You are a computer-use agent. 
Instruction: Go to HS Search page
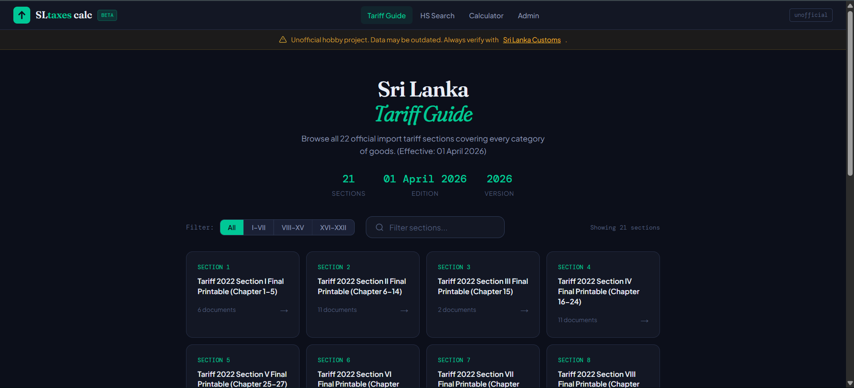pyautogui.click(x=437, y=16)
